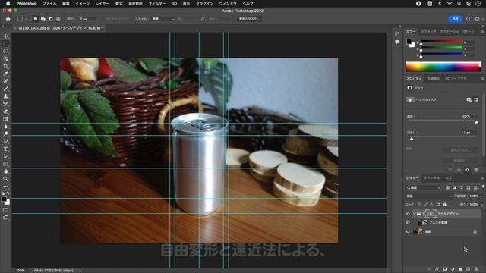Open the search icon beside the Share button
Image resolution: width=486 pixels, height=273 pixels.
pyautogui.click(x=469, y=19)
